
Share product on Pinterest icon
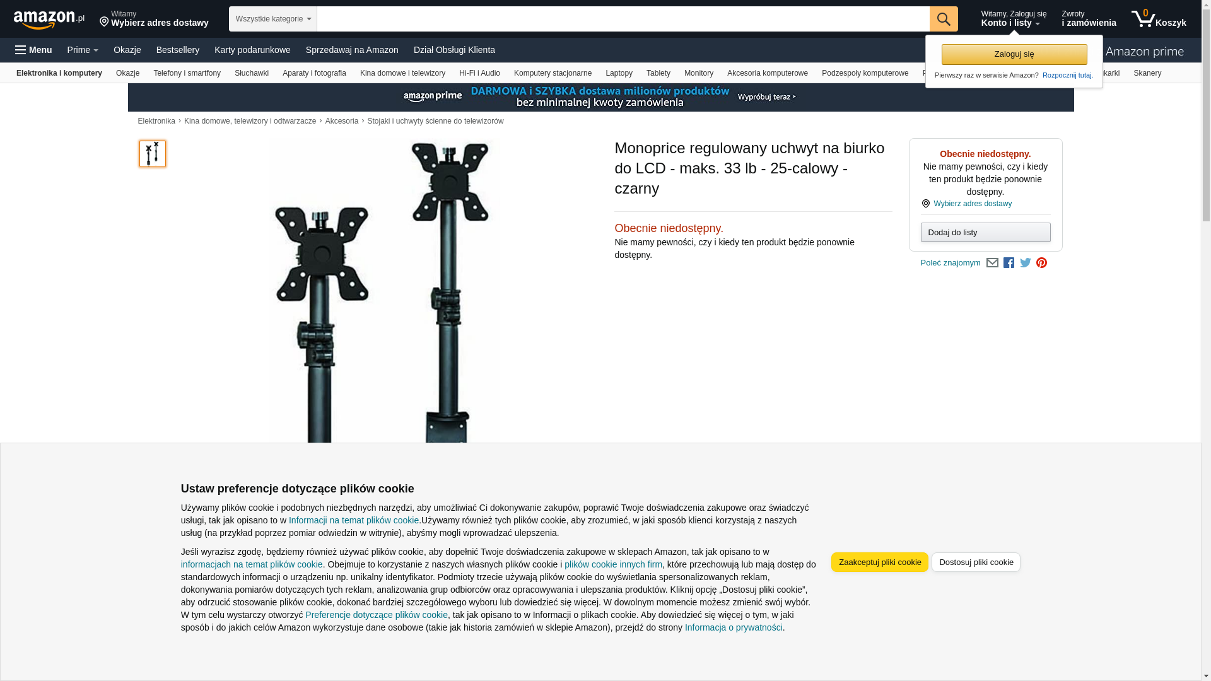click(x=1042, y=263)
